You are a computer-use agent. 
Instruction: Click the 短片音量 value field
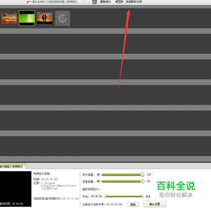[150, 175]
